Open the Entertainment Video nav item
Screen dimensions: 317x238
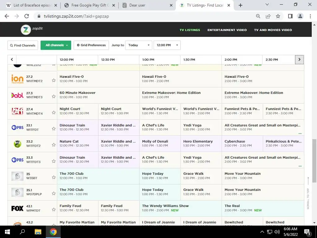tap(227, 30)
